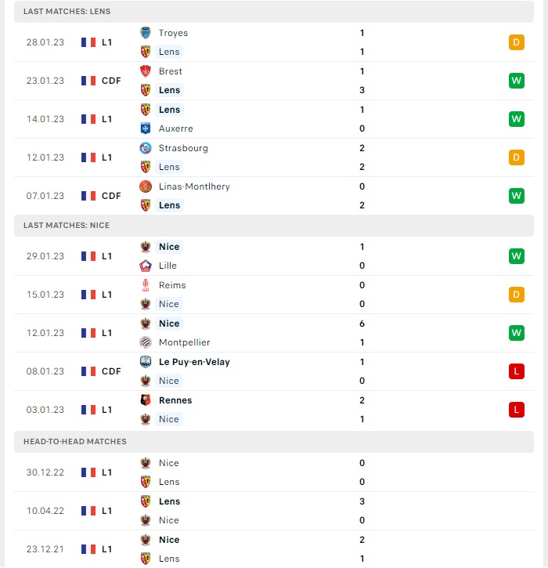Click the Troyes club crest icon
This screenshot has width=548, height=568.
click(146, 33)
